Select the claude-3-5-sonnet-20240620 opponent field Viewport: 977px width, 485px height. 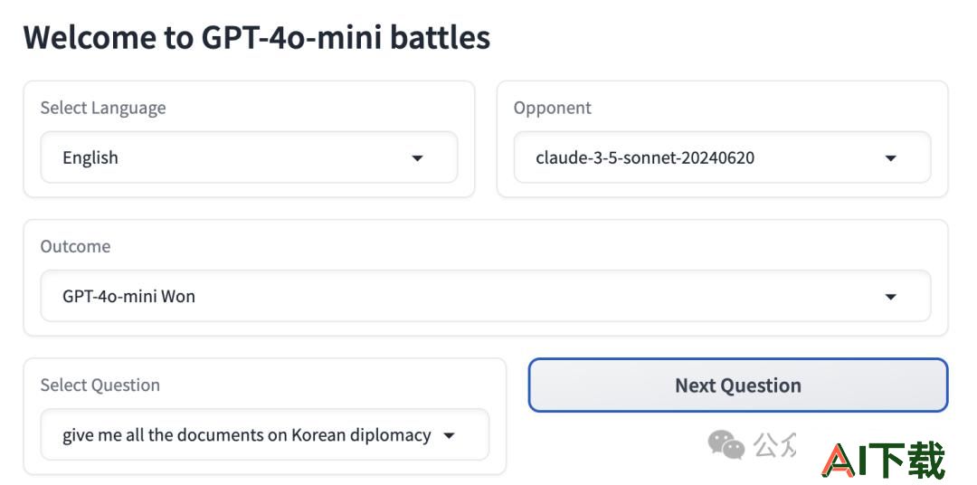click(722, 157)
